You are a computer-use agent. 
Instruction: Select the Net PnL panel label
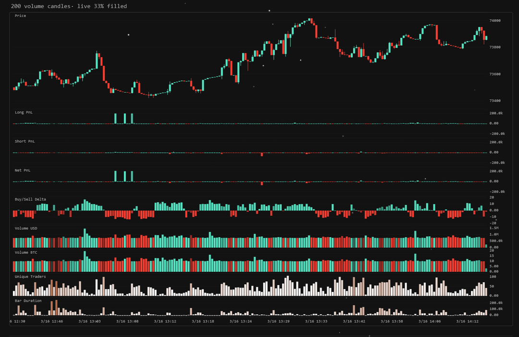(x=23, y=170)
